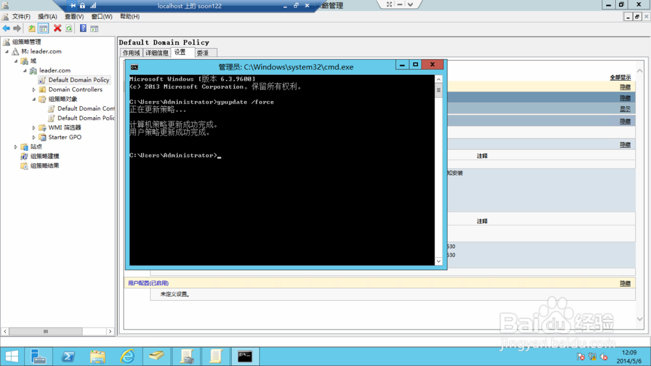
Task: Toggle the show/hide console tree icon
Action: click(43, 28)
